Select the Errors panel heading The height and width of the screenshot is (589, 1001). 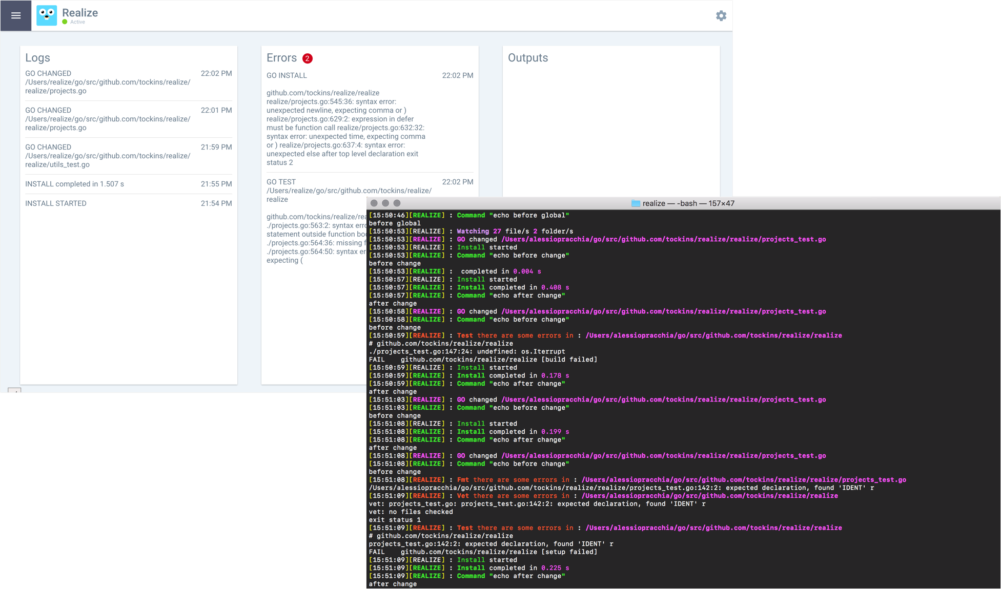coord(281,58)
